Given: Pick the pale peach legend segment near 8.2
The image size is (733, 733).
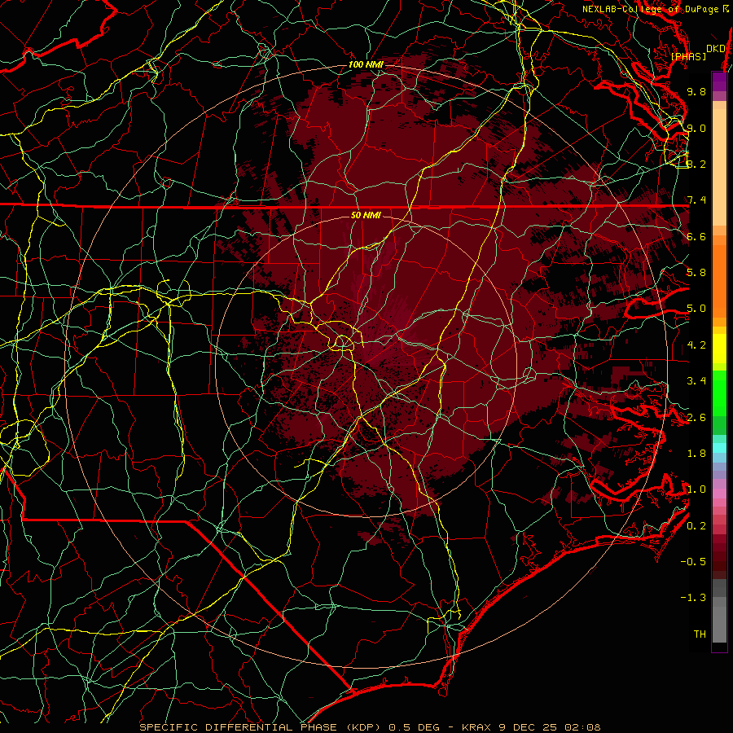Looking at the screenshot, I should tap(719, 167).
